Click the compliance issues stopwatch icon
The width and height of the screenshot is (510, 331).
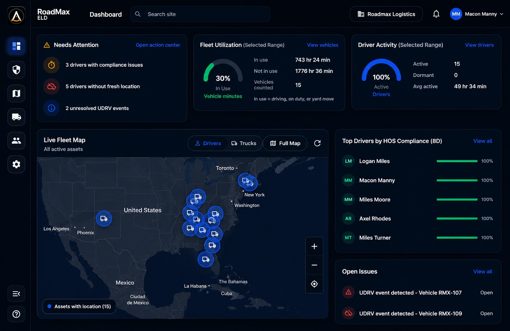51,65
